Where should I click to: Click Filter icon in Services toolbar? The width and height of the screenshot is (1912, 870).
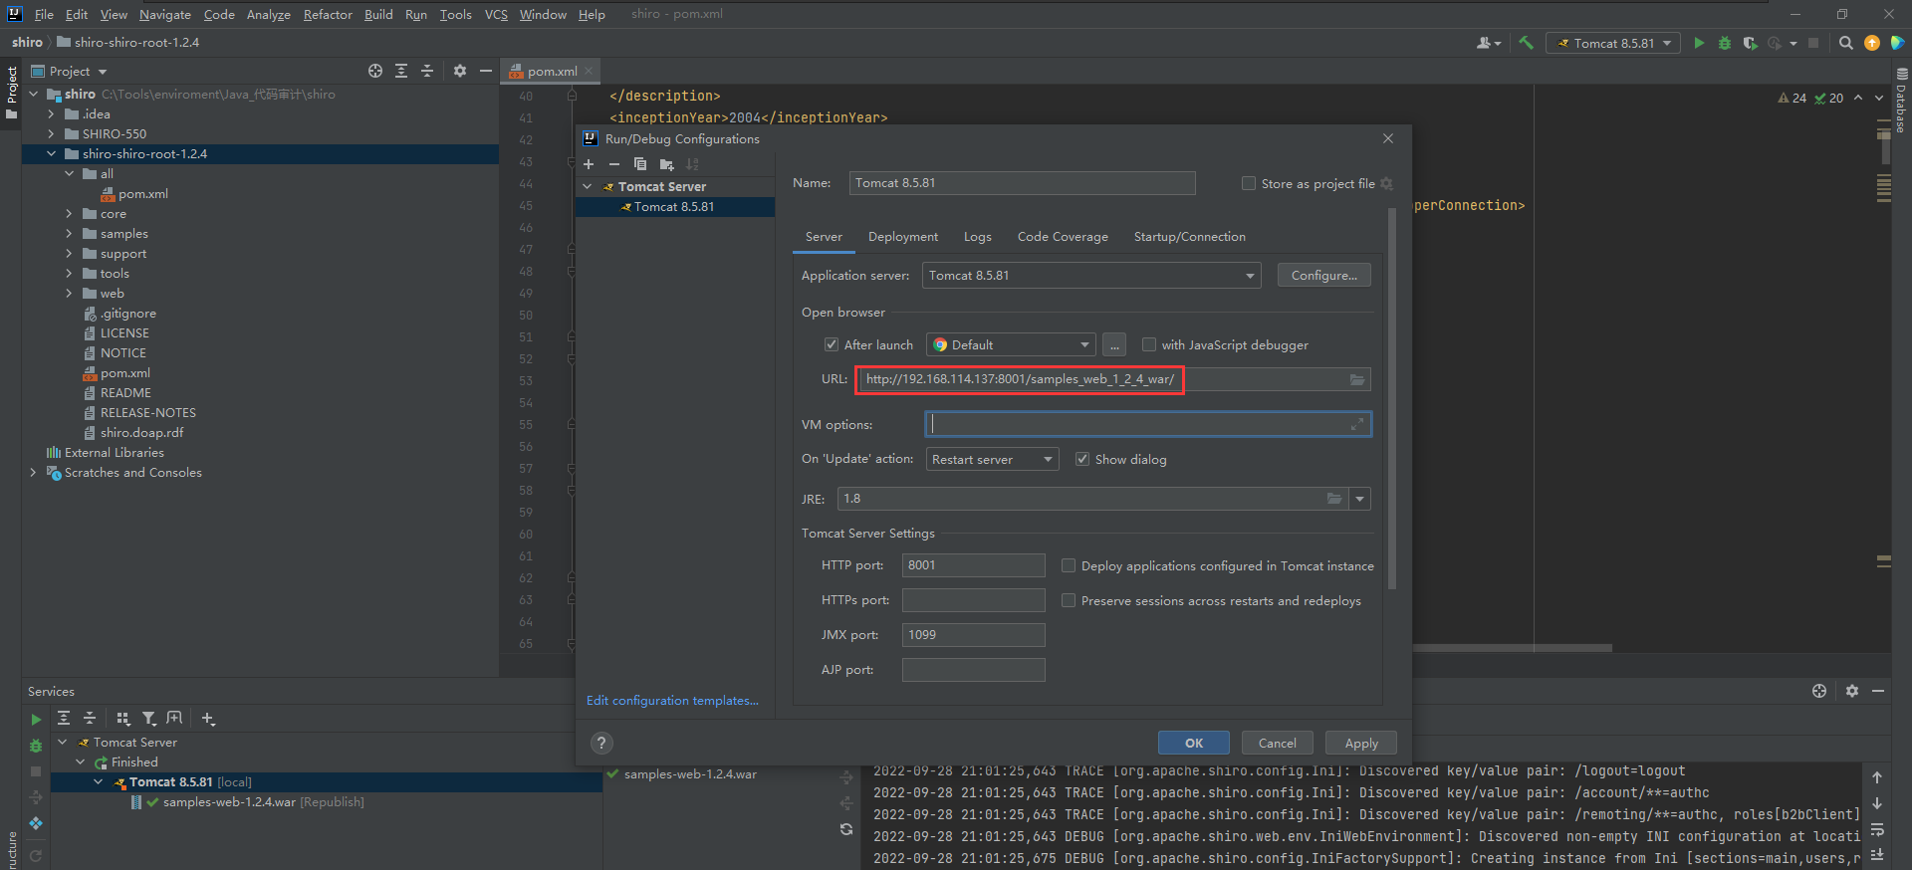(x=148, y=718)
